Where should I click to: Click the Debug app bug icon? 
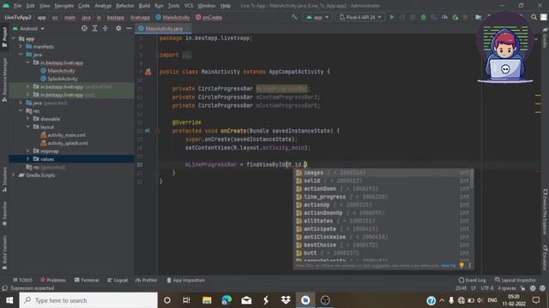click(x=423, y=17)
